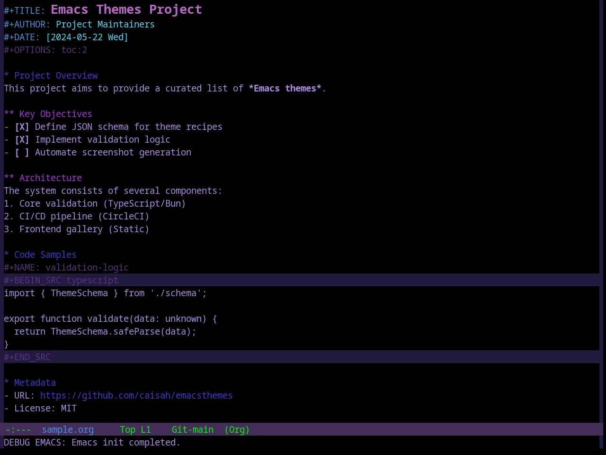Click the 'Emacs Themes Project' title text
The image size is (606, 455).
pyautogui.click(x=126, y=9)
